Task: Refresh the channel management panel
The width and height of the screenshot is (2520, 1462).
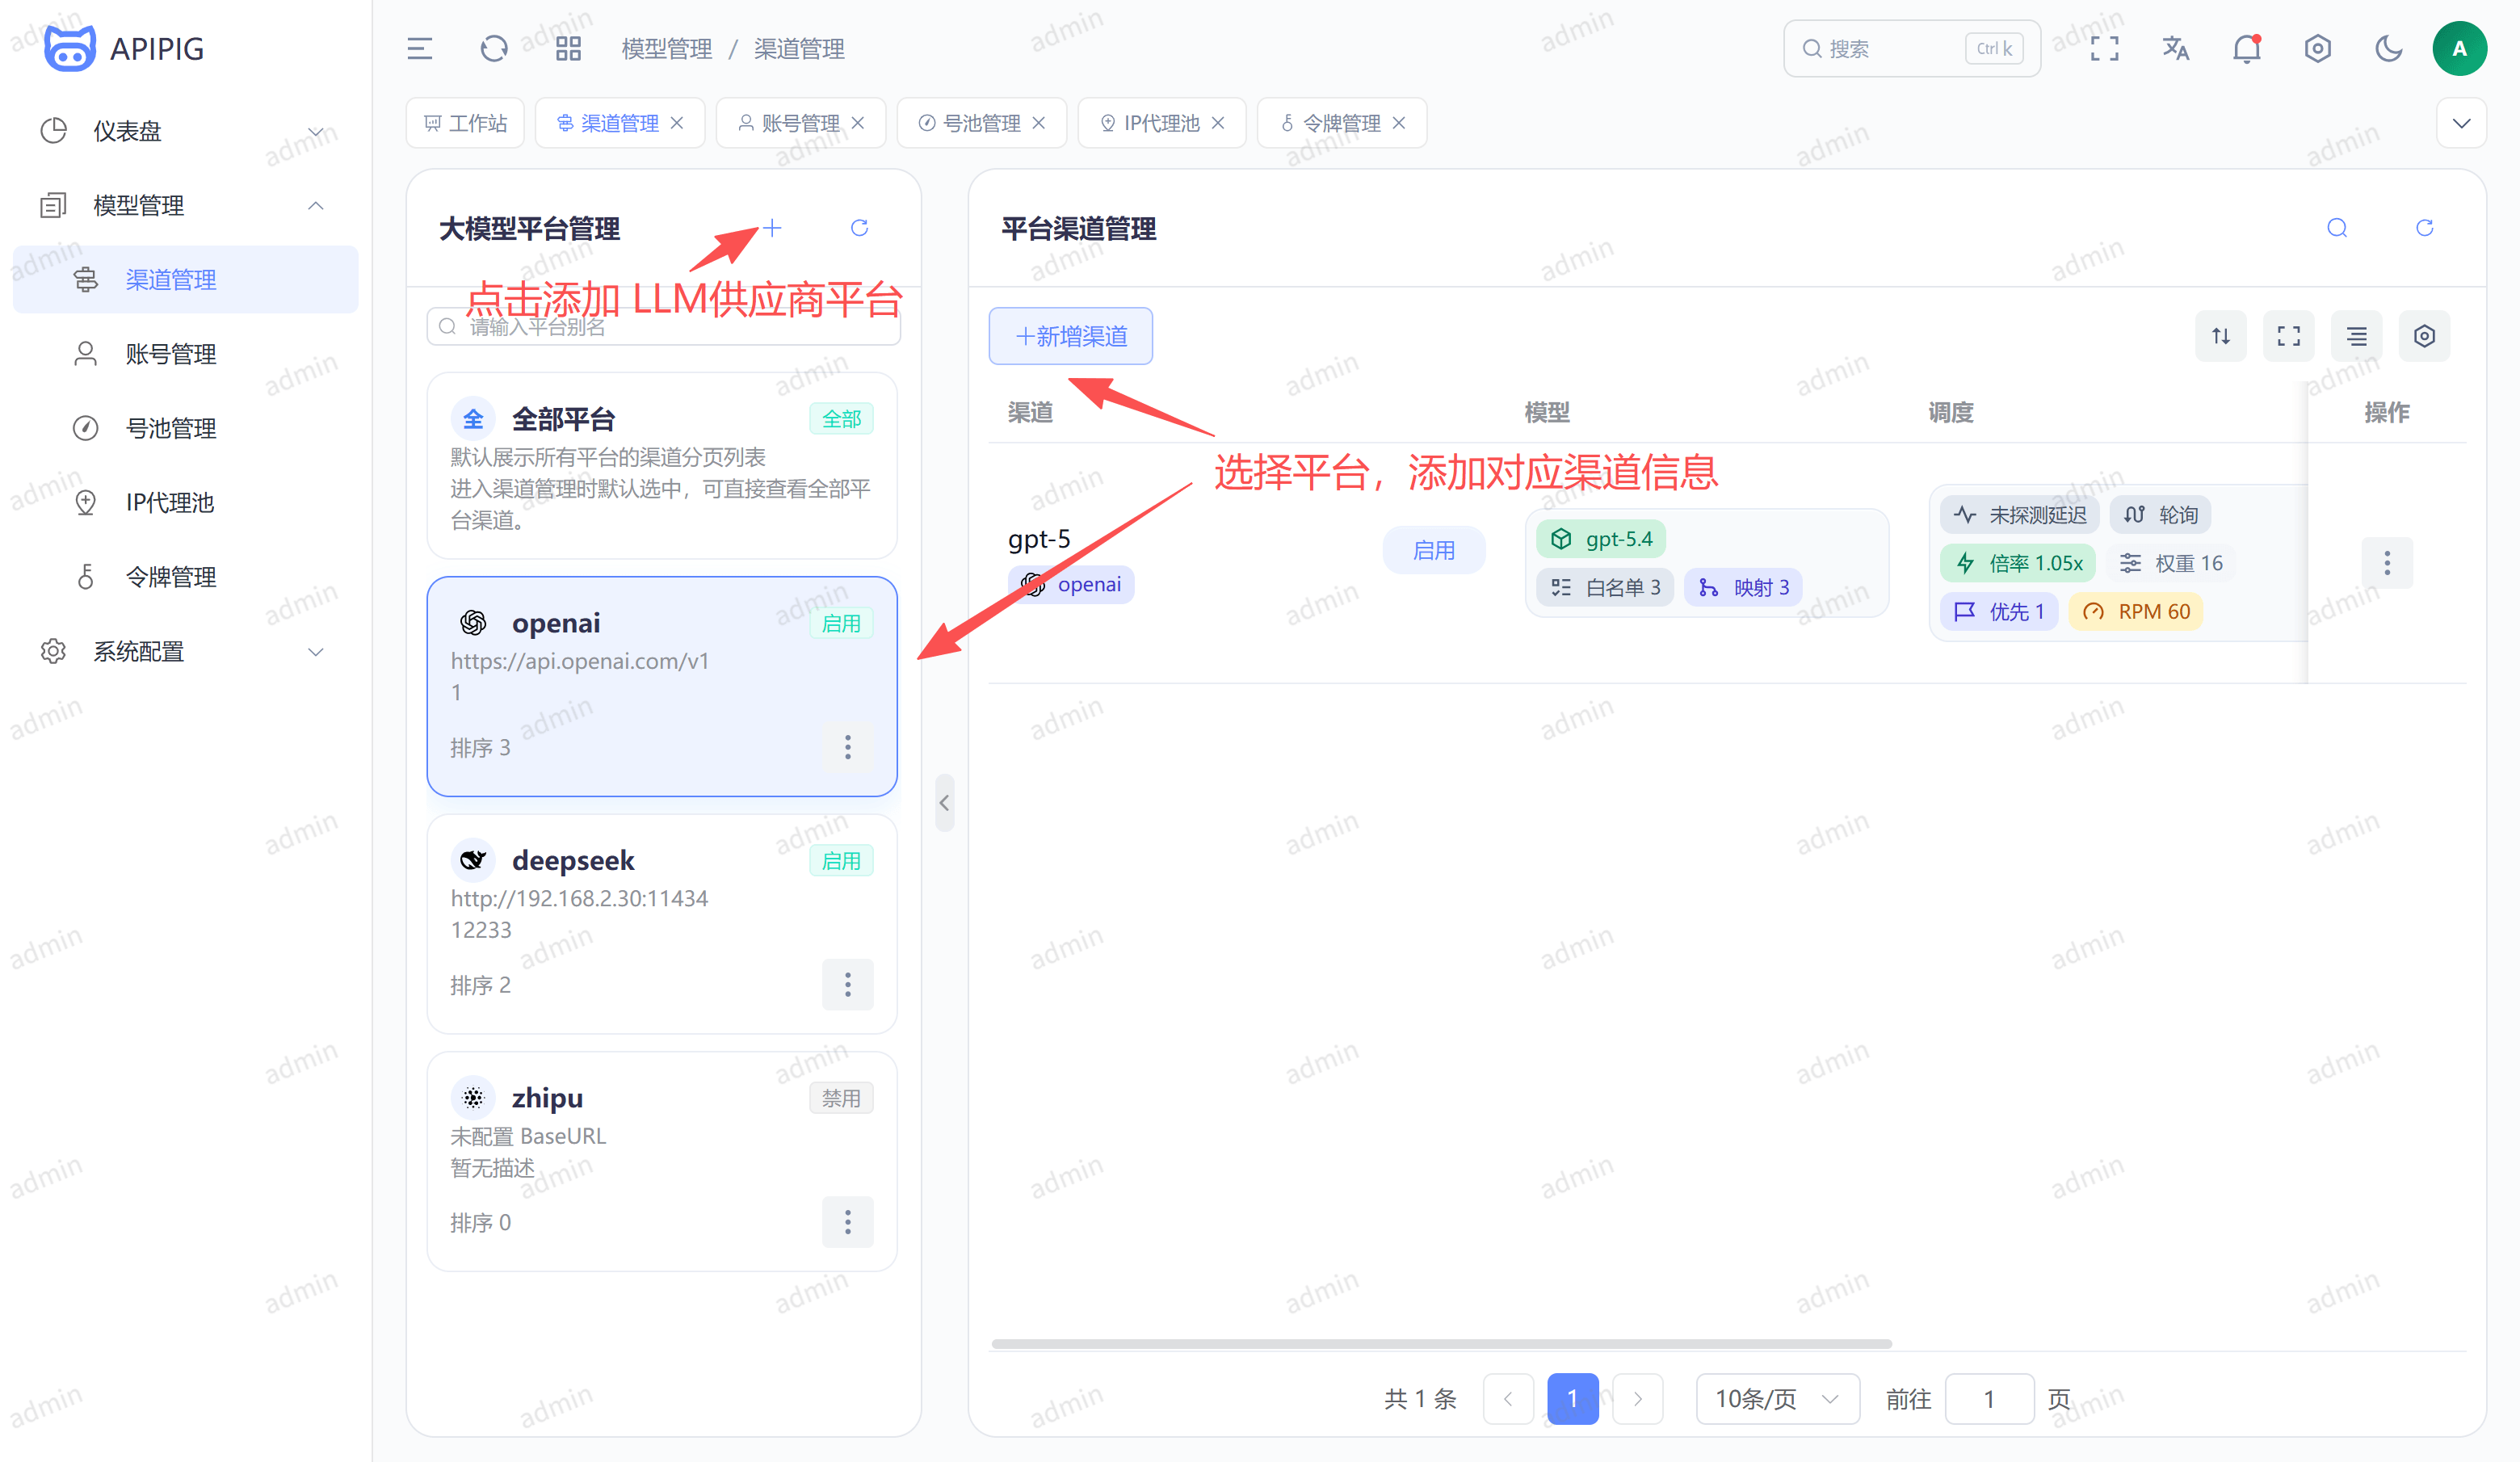Action: coord(2424,228)
